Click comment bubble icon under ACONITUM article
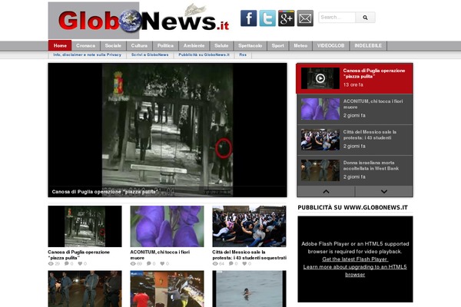 click(x=149, y=263)
